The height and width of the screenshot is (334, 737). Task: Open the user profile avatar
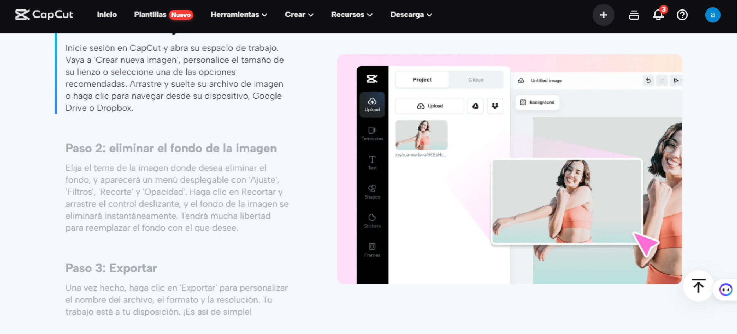click(x=713, y=15)
